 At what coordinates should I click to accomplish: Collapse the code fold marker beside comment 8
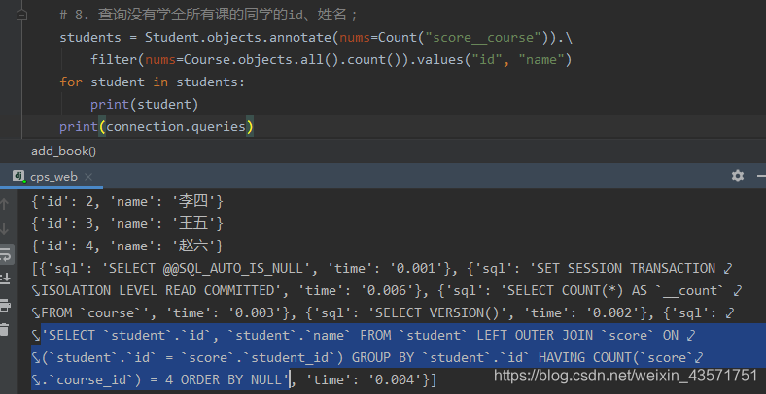21,16
